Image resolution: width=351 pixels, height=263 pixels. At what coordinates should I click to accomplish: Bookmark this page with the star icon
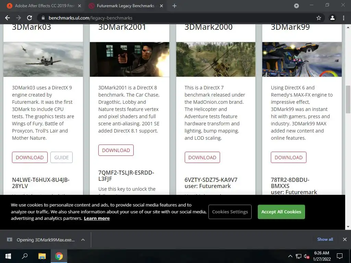coord(319,18)
